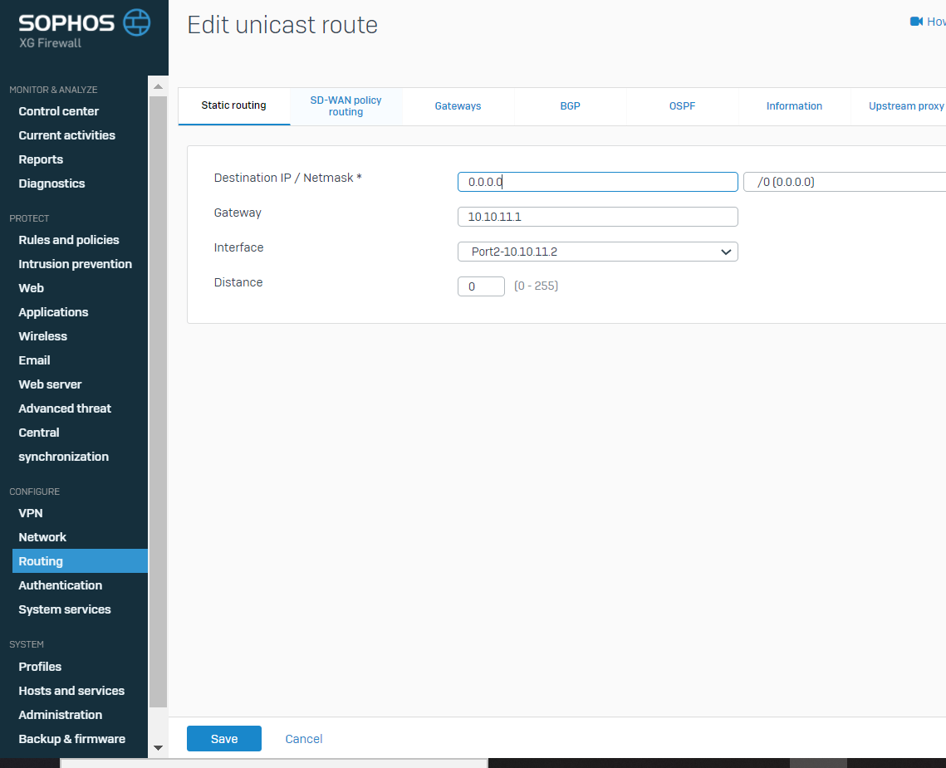Click the 'SYSTEM' section heading
946x768 pixels.
pos(27,644)
